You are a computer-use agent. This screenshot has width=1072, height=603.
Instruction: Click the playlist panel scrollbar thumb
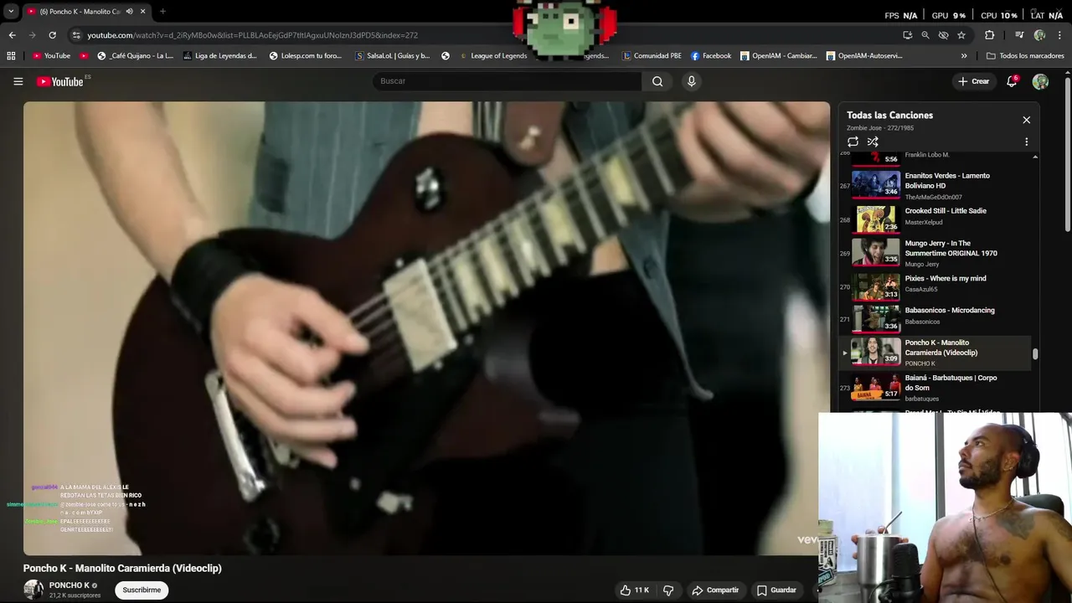[1035, 354]
